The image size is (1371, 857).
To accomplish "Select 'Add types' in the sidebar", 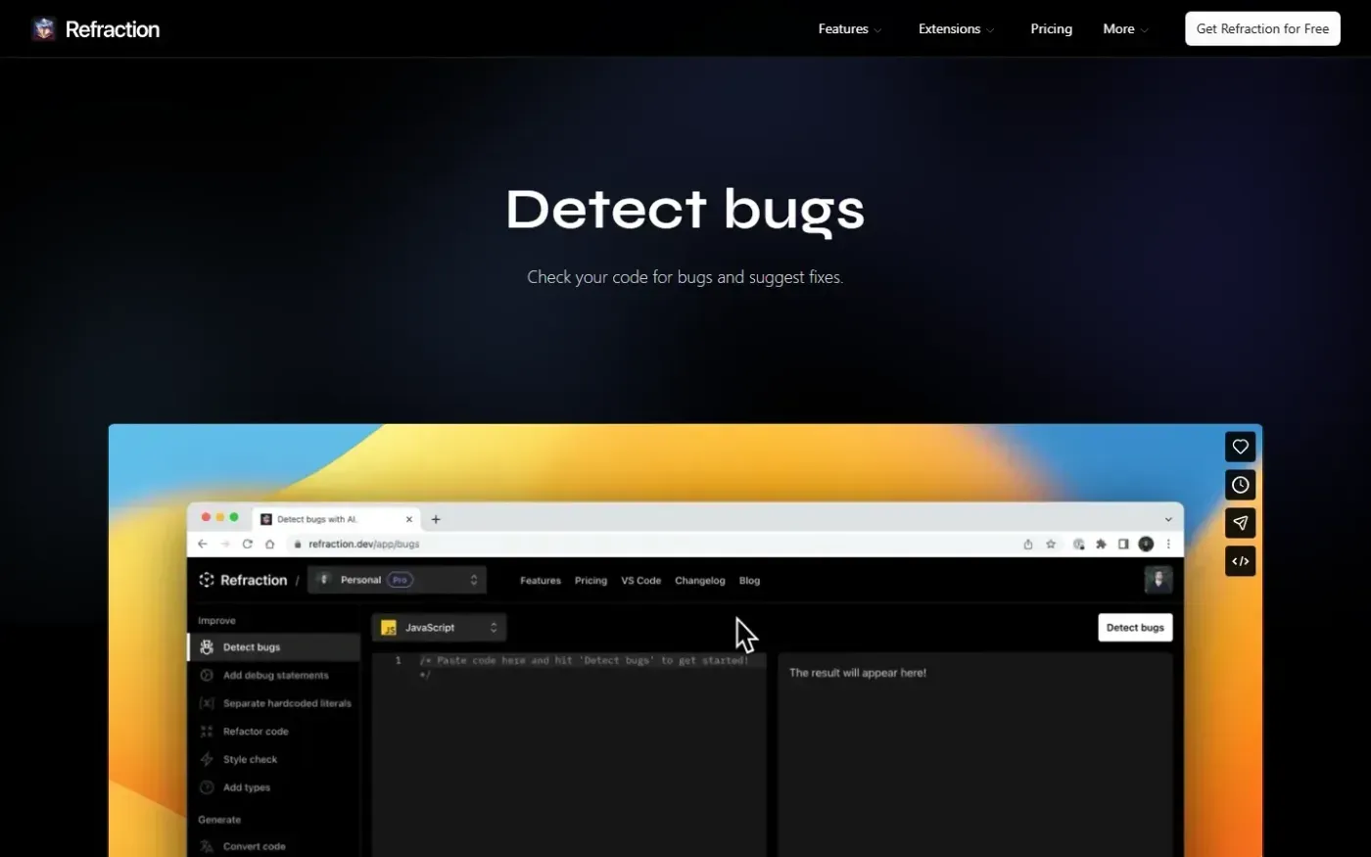I will tap(274, 787).
